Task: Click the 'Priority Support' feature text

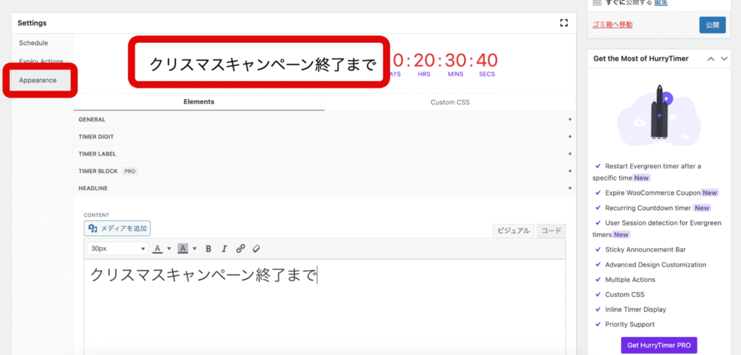Action: [x=630, y=325]
